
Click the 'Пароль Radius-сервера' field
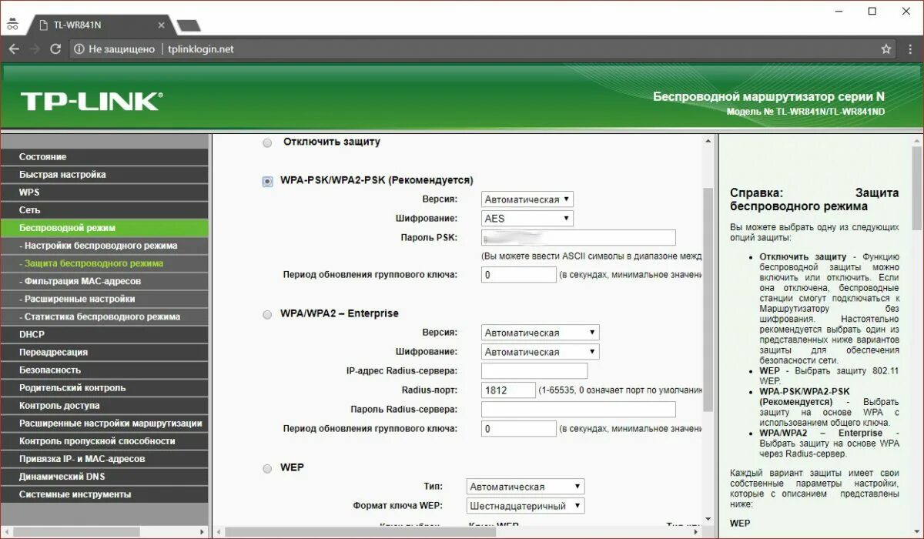pyautogui.click(x=578, y=410)
